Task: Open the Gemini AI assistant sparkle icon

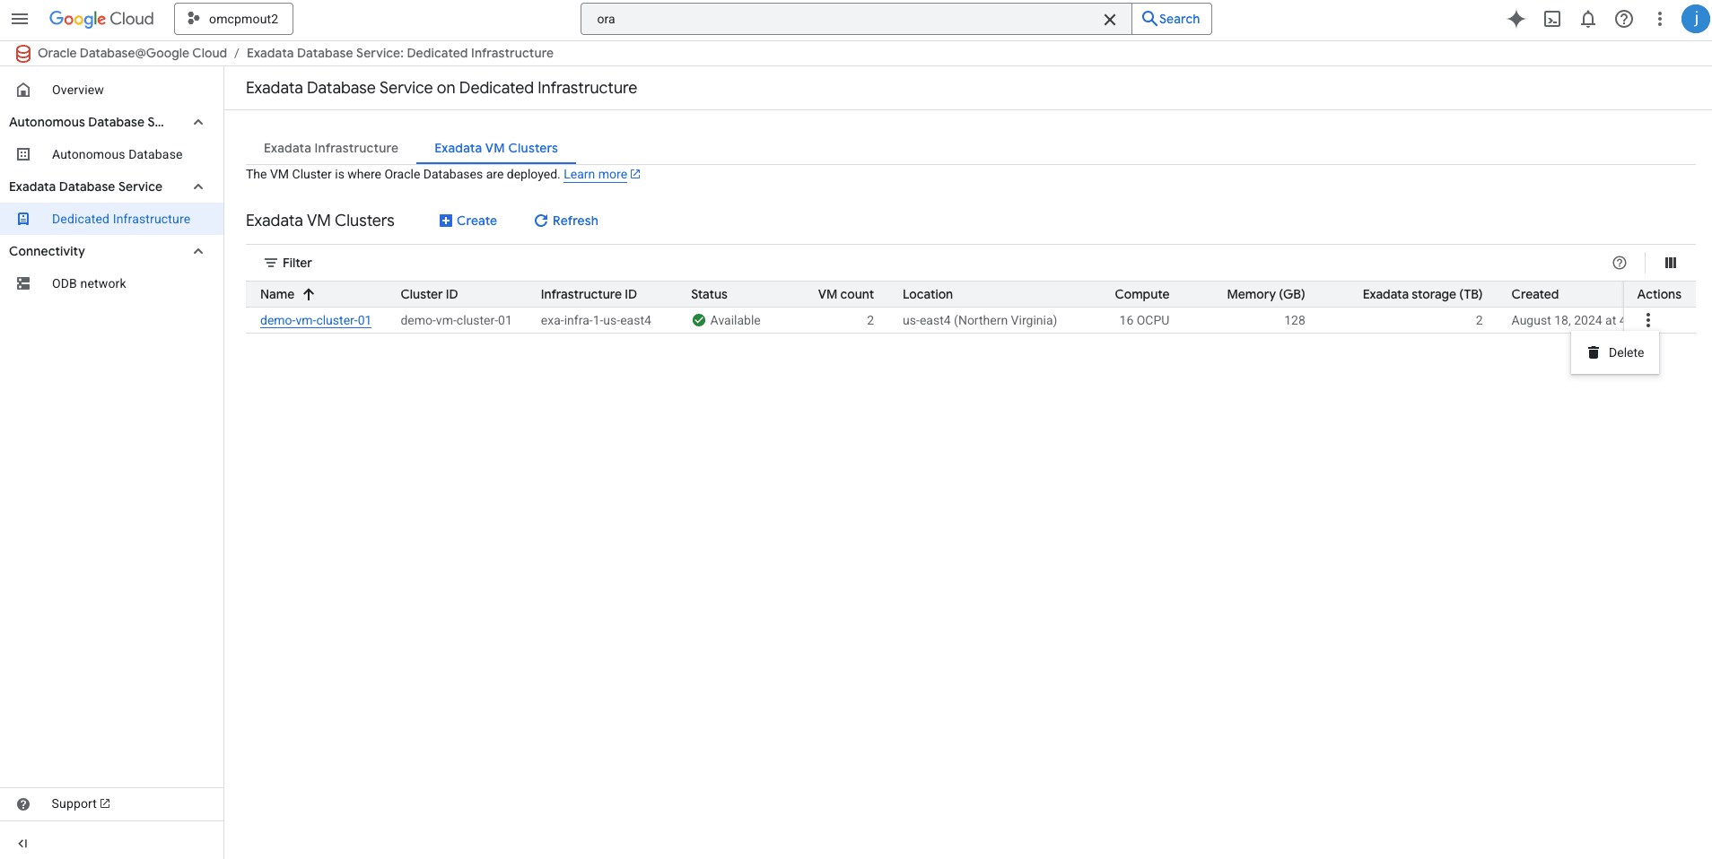Action: [x=1516, y=19]
